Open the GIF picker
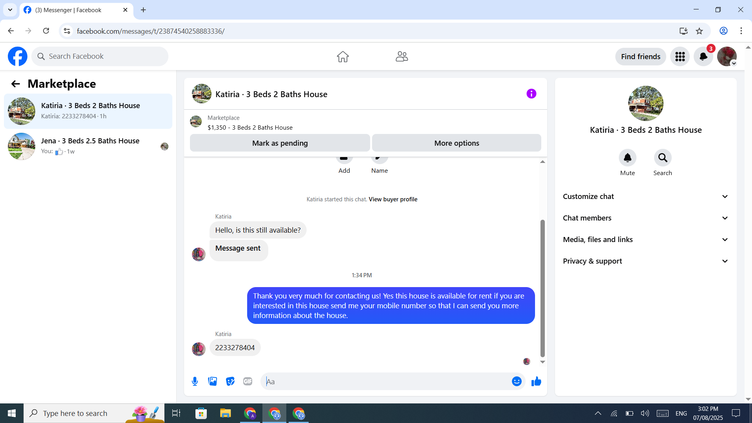This screenshot has height=423, width=752. click(x=248, y=381)
